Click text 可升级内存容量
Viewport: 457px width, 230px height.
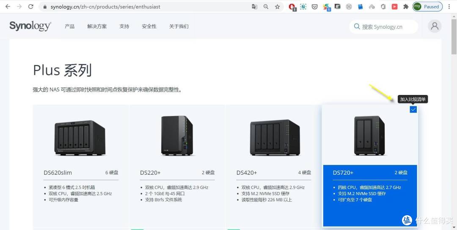tap(63, 200)
